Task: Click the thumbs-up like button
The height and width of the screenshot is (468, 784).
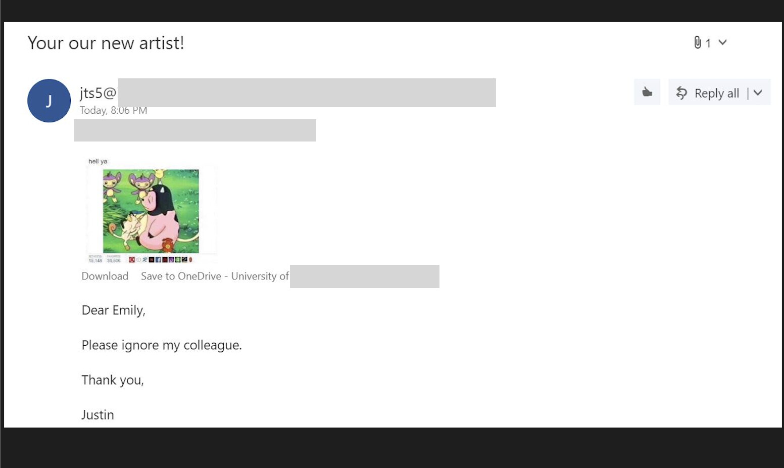Action: click(x=647, y=92)
